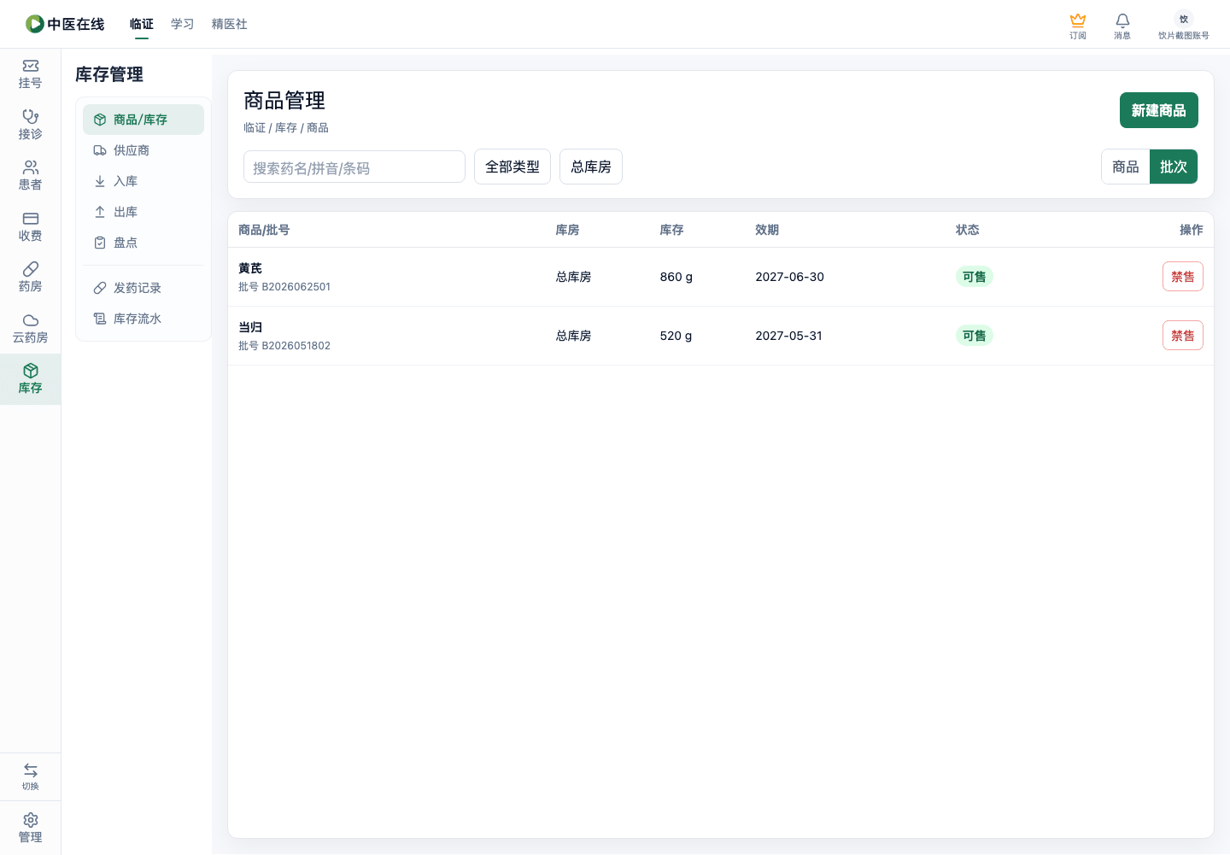The width and height of the screenshot is (1230, 855).
Task: Open 药房 pill sidebar item
Action: [30, 278]
